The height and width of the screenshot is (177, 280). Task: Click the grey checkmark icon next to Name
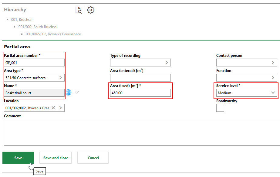[77, 92]
